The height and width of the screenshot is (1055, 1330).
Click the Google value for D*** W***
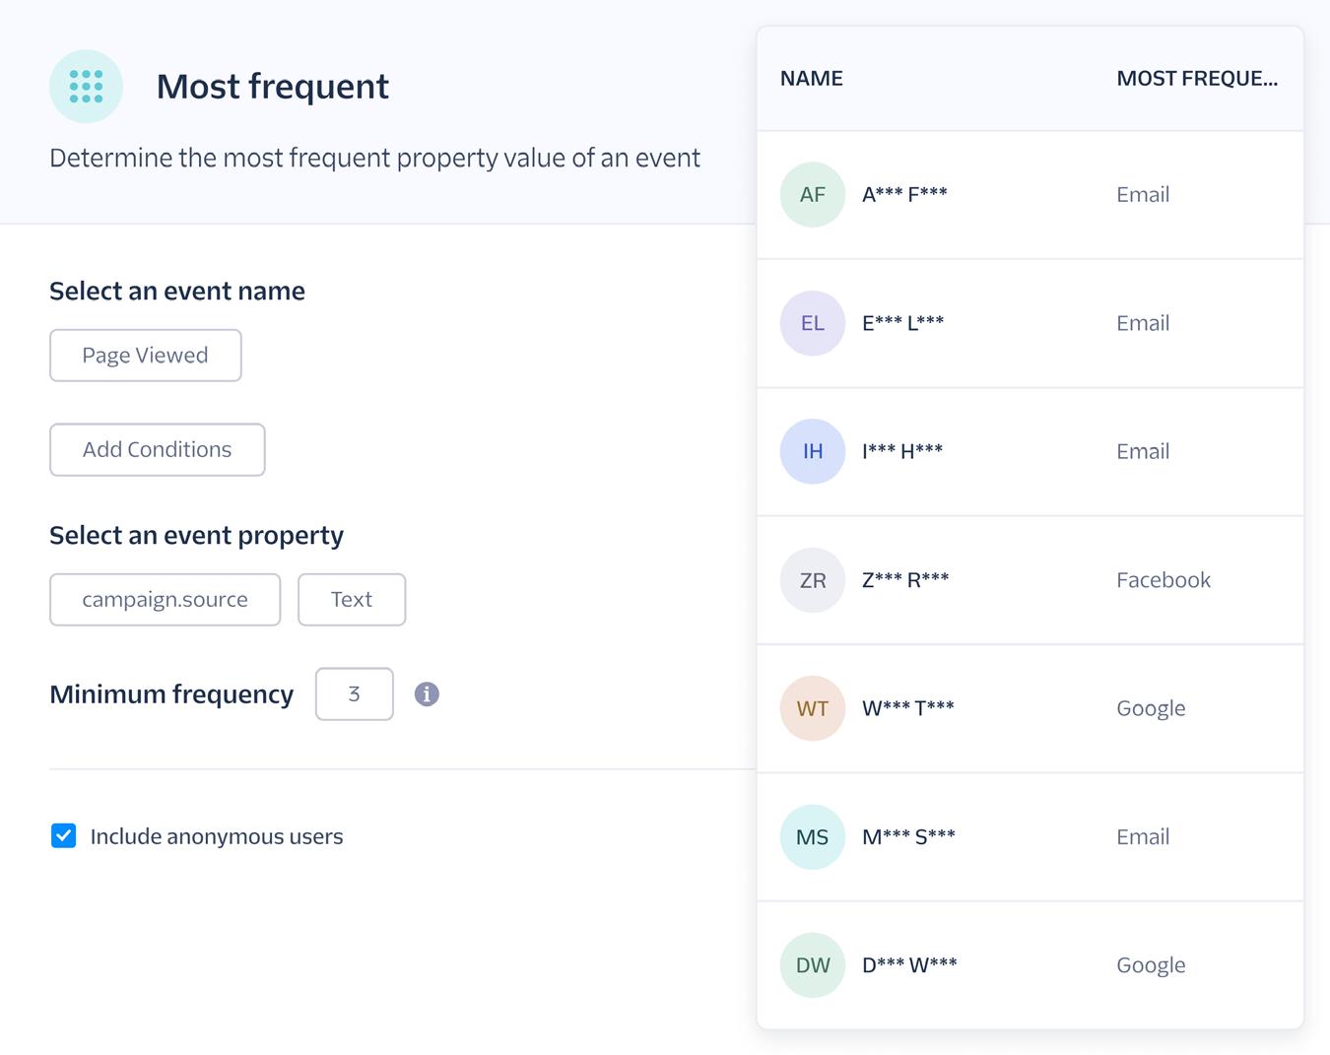[1151, 965]
